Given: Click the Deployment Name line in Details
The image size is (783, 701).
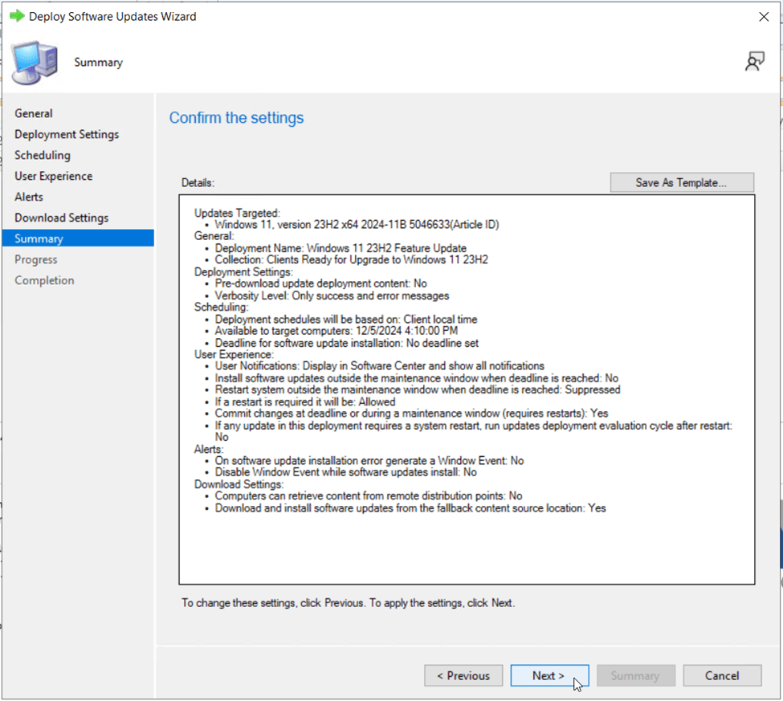Looking at the screenshot, I should point(341,248).
